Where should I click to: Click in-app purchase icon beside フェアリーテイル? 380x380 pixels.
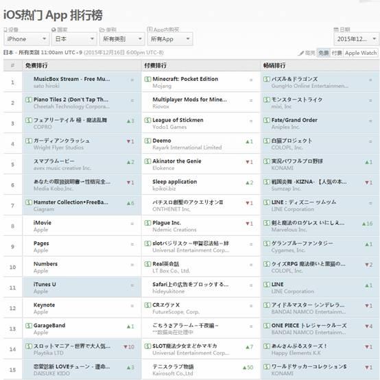(x=29, y=120)
